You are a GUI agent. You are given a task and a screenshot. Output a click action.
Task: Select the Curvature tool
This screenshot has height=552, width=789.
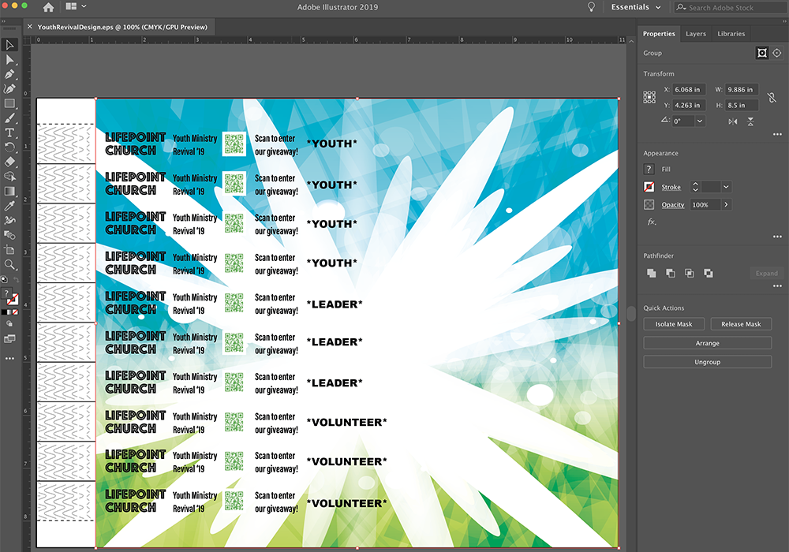[x=9, y=89]
